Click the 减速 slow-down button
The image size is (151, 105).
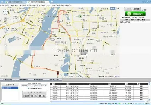coord(44,96)
